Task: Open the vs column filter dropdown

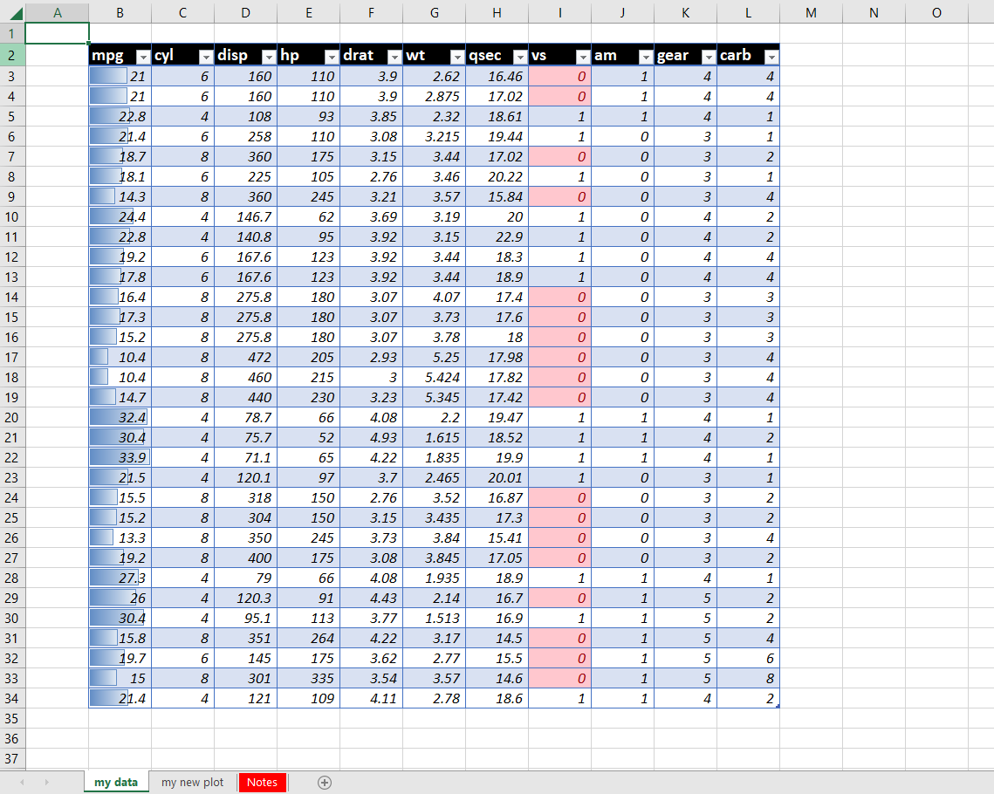Action: [583, 57]
